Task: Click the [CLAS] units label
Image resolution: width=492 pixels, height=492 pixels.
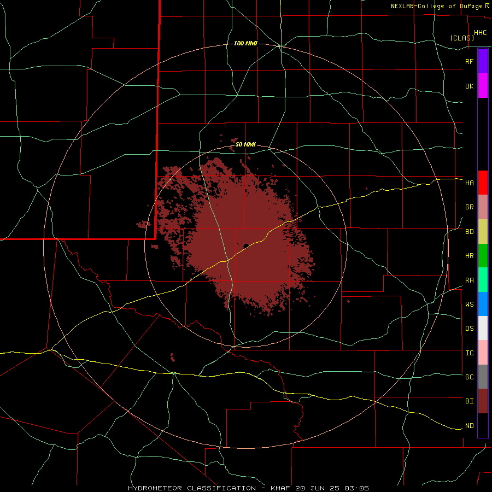Action: (462, 38)
